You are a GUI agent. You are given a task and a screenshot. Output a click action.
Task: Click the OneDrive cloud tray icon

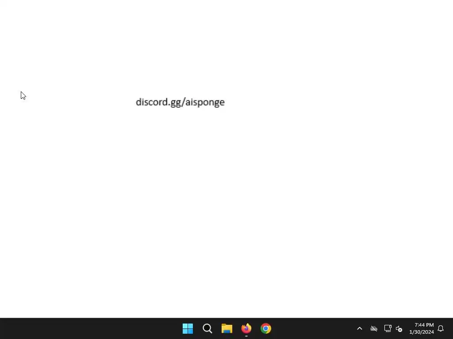tap(374, 328)
